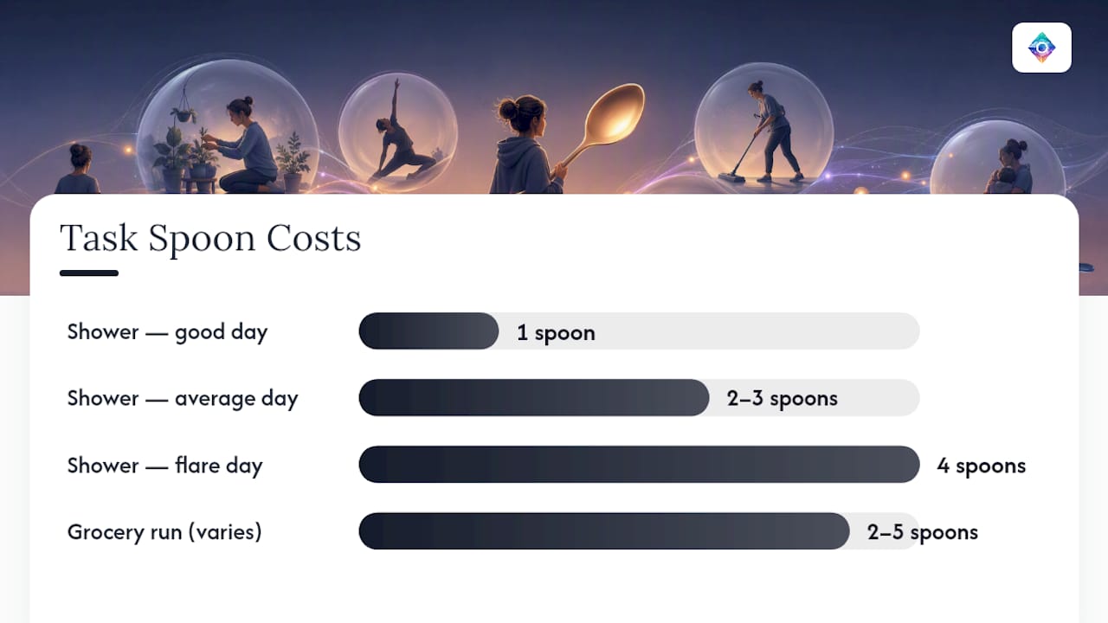Click the '4 spoons' value text
This screenshot has height=623, width=1108.
[x=982, y=466]
